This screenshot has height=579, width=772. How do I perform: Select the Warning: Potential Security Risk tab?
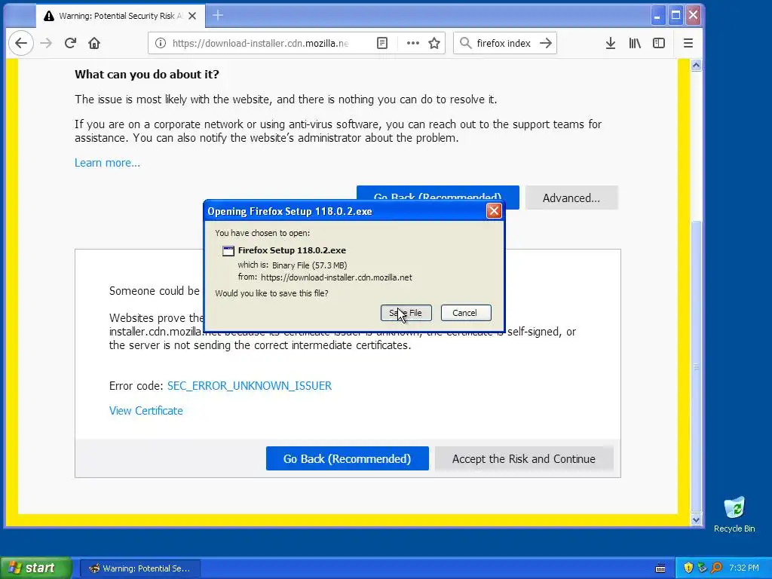coord(121,16)
